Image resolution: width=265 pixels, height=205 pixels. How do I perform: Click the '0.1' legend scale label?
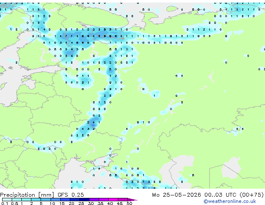[x=5, y=203]
